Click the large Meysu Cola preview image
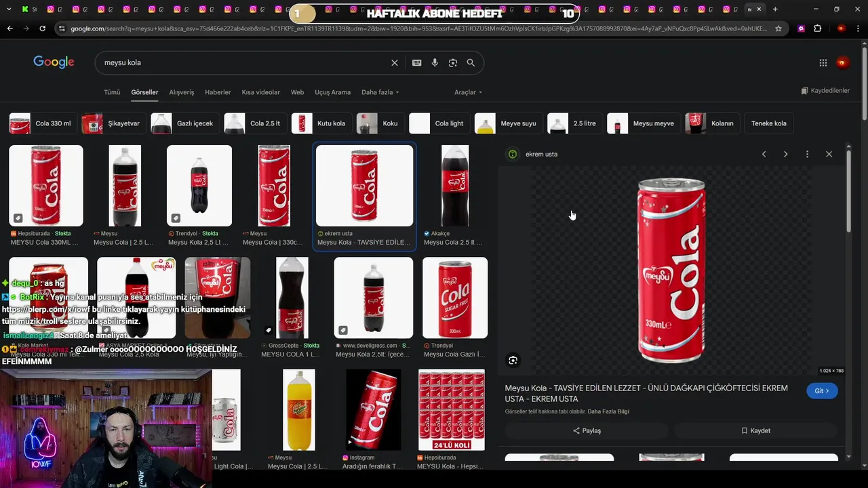 [671, 271]
